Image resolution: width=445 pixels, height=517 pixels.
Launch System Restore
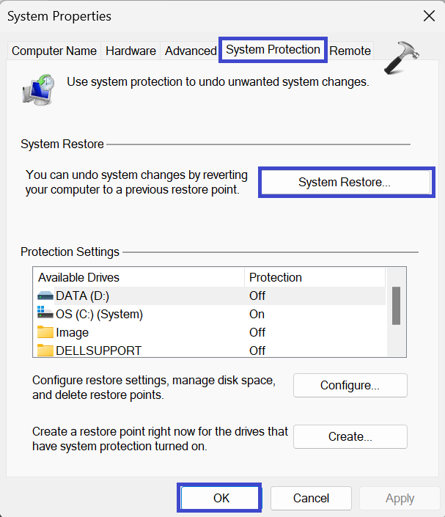tap(345, 183)
